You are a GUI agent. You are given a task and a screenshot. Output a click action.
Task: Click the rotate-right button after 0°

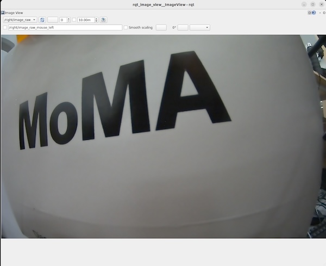point(183,28)
